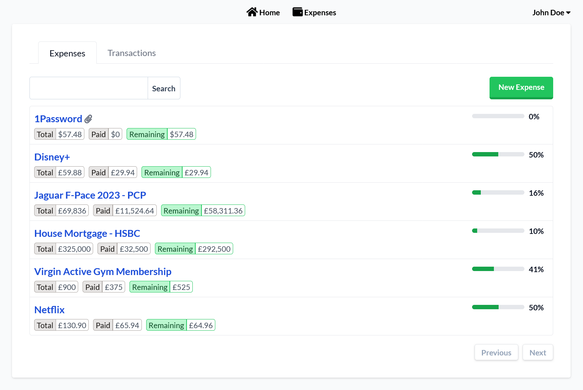Click the 41% percentage label
The height and width of the screenshot is (390, 583).
(536, 270)
